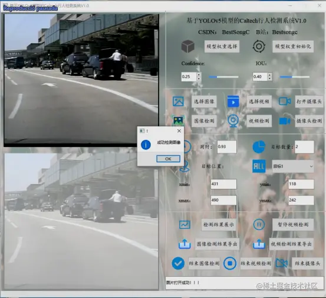Screen dimensions: 326x298
Task: Click the xmax field showing 490
Action: click(x=223, y=200)
